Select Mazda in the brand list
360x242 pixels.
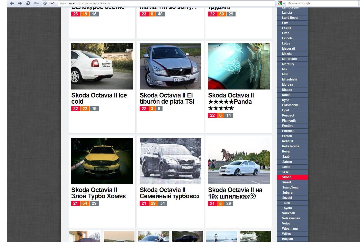[x=292, y=54]
